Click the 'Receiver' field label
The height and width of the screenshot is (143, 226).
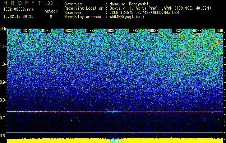(73, 13)
